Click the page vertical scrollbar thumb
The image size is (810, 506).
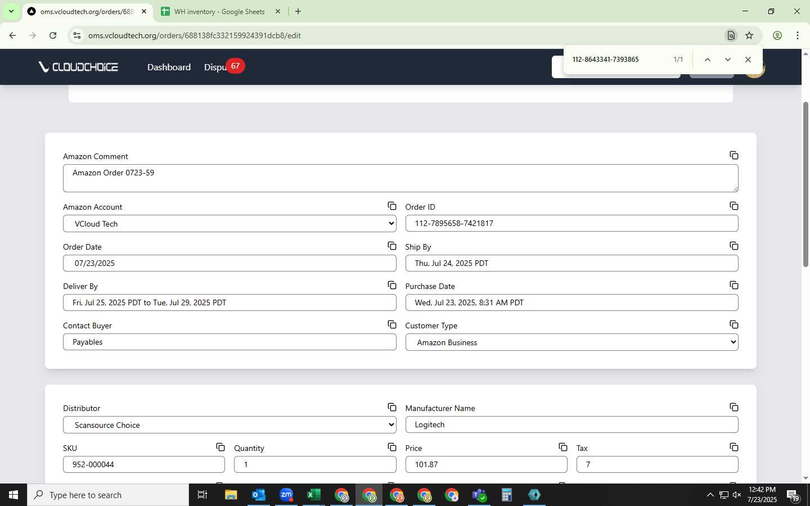pos(805,186)
